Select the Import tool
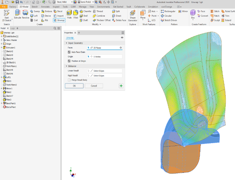 (58, 16)
